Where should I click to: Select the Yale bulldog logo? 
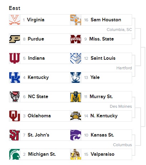tap(76, 78)
